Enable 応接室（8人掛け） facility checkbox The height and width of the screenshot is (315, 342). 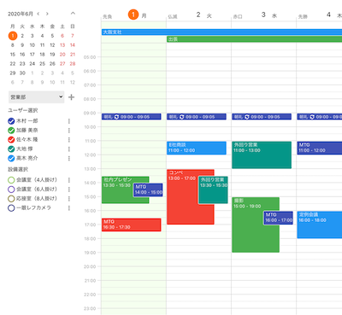[x=11, y=199]
